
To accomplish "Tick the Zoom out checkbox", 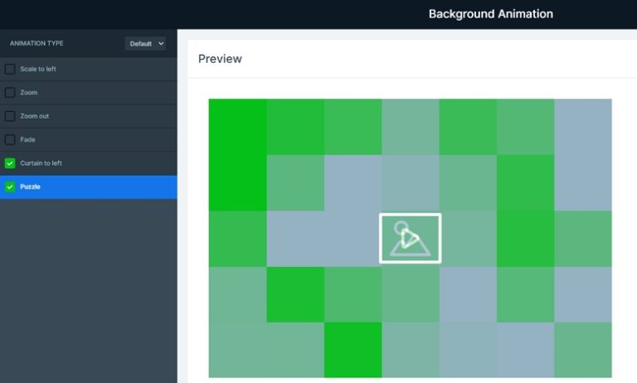I will point(10,116).
